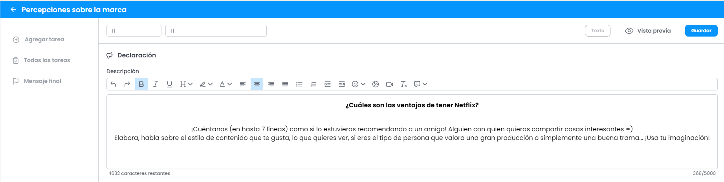The width and height of the screenshot is (724, 182).
Task: Open the emoji picker dropdown
Action: click(358, 84)
